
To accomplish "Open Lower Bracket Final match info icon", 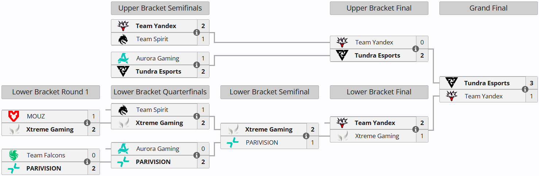I will point(416,129).
